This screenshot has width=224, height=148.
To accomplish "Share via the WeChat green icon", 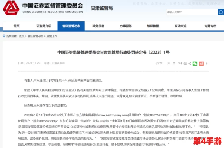I will (195, 63).
